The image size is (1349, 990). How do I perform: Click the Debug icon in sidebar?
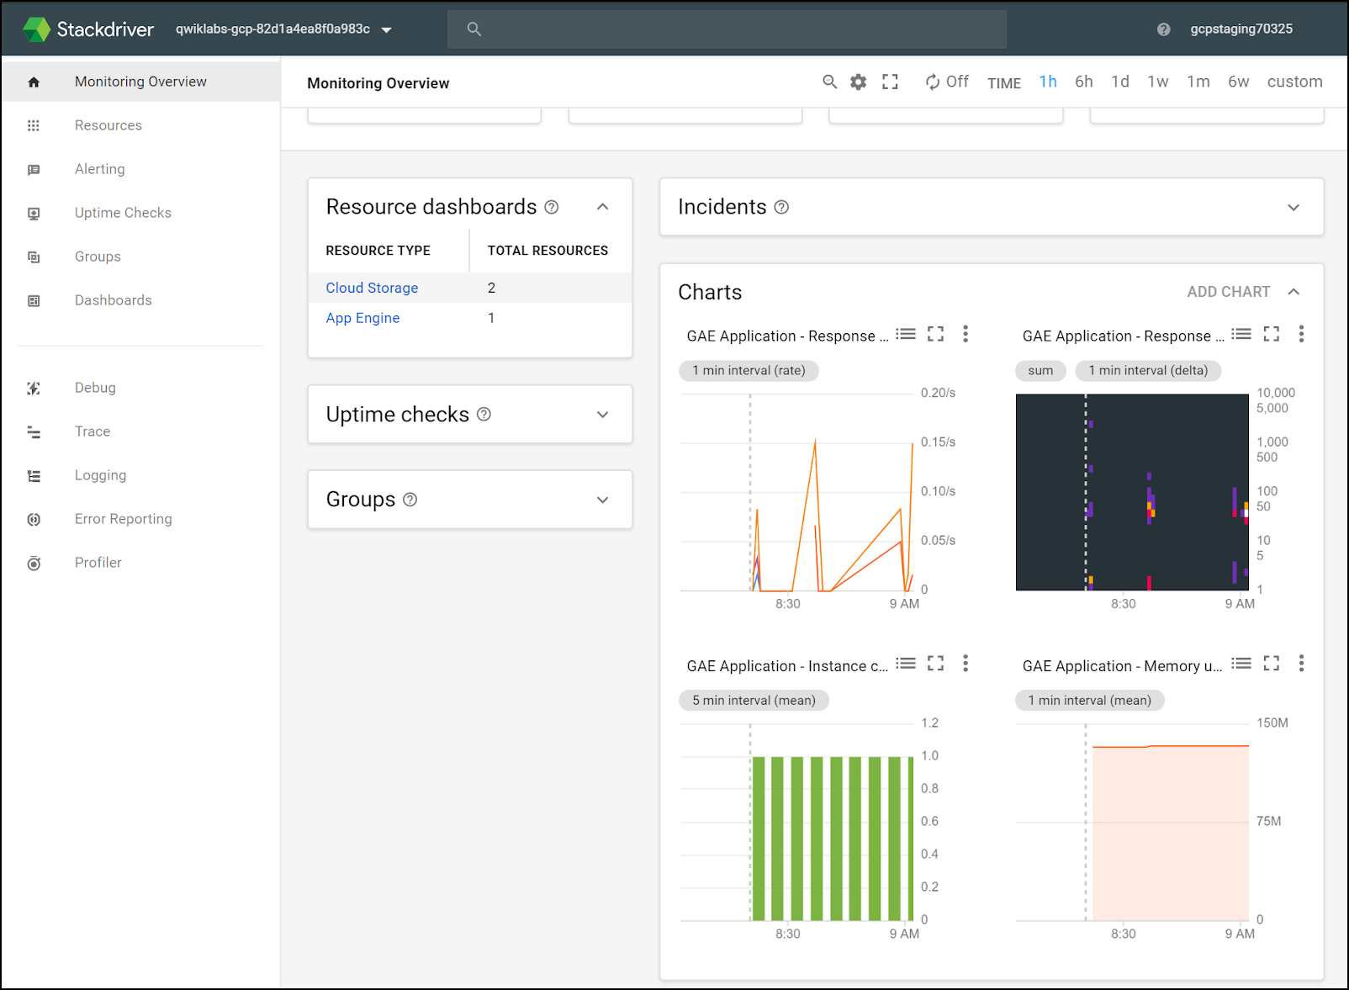coord(34,388)
